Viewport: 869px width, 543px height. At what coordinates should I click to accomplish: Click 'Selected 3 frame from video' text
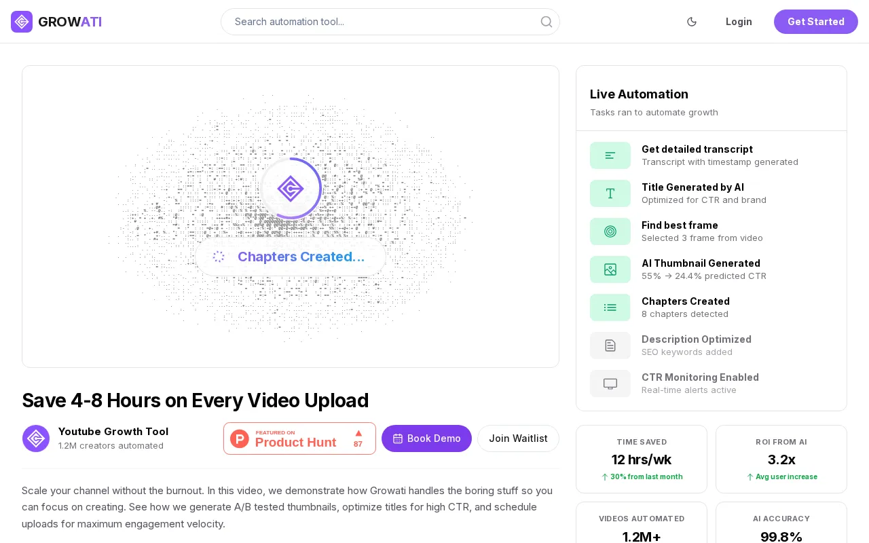click(x=702, y=238)
